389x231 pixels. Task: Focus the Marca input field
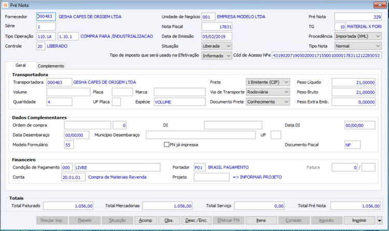click(x=179, y=92)
